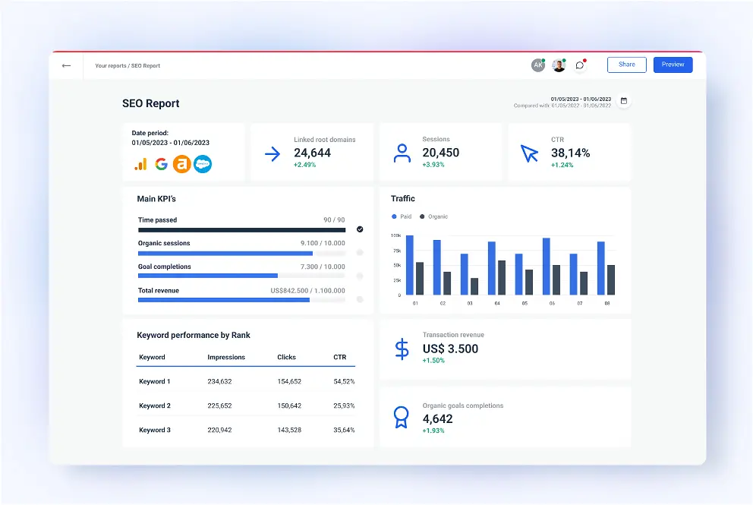The image size is (753, 505).
Task: Click the CTR cursor pointer icon
Action: tap(529, 153)
